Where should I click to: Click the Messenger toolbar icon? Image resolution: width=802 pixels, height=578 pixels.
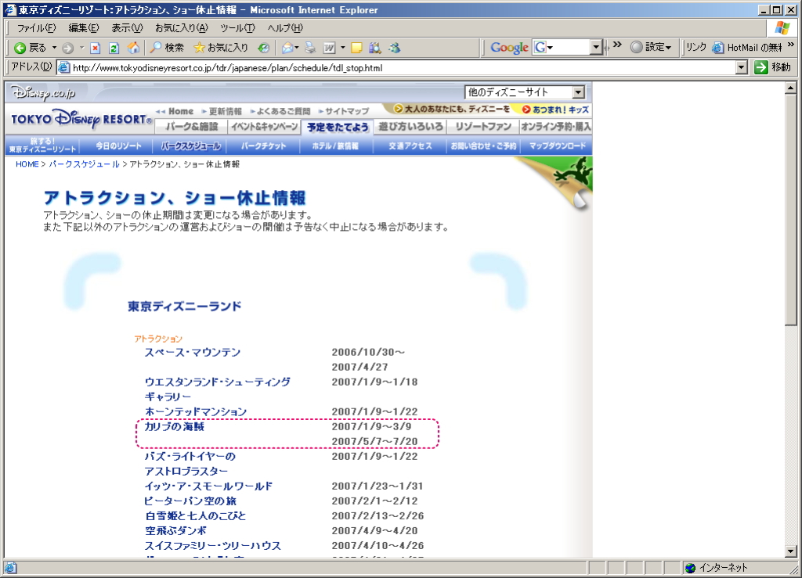pyautogui.click(x=395, y=48)
